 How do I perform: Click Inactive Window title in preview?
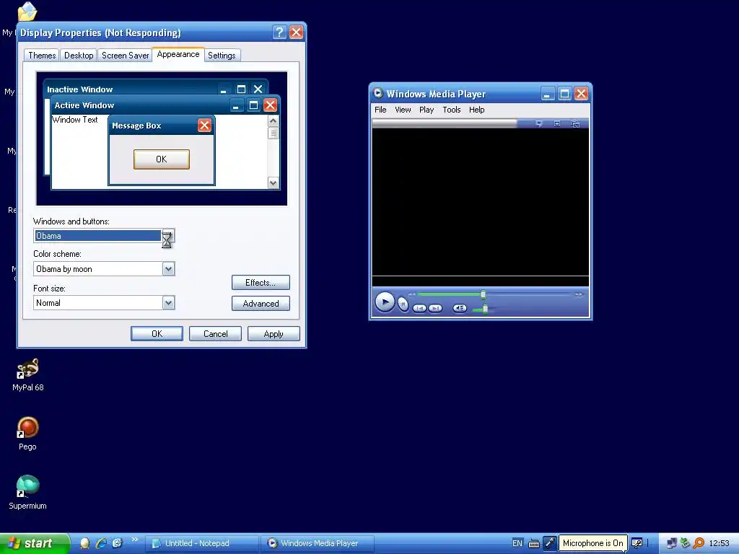click(80, 89)
